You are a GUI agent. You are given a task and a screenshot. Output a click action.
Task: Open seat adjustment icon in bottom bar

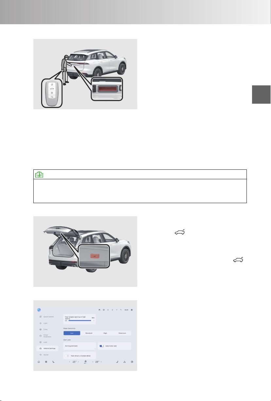click(x=54, y=362)
